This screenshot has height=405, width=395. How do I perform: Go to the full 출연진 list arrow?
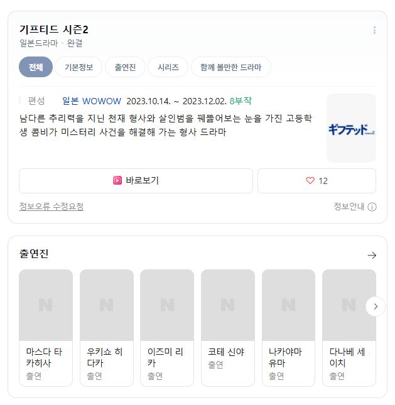372,255
